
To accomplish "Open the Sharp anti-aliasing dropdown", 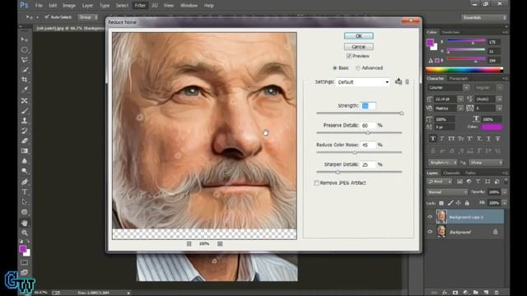I will click(x=486, y=163).
